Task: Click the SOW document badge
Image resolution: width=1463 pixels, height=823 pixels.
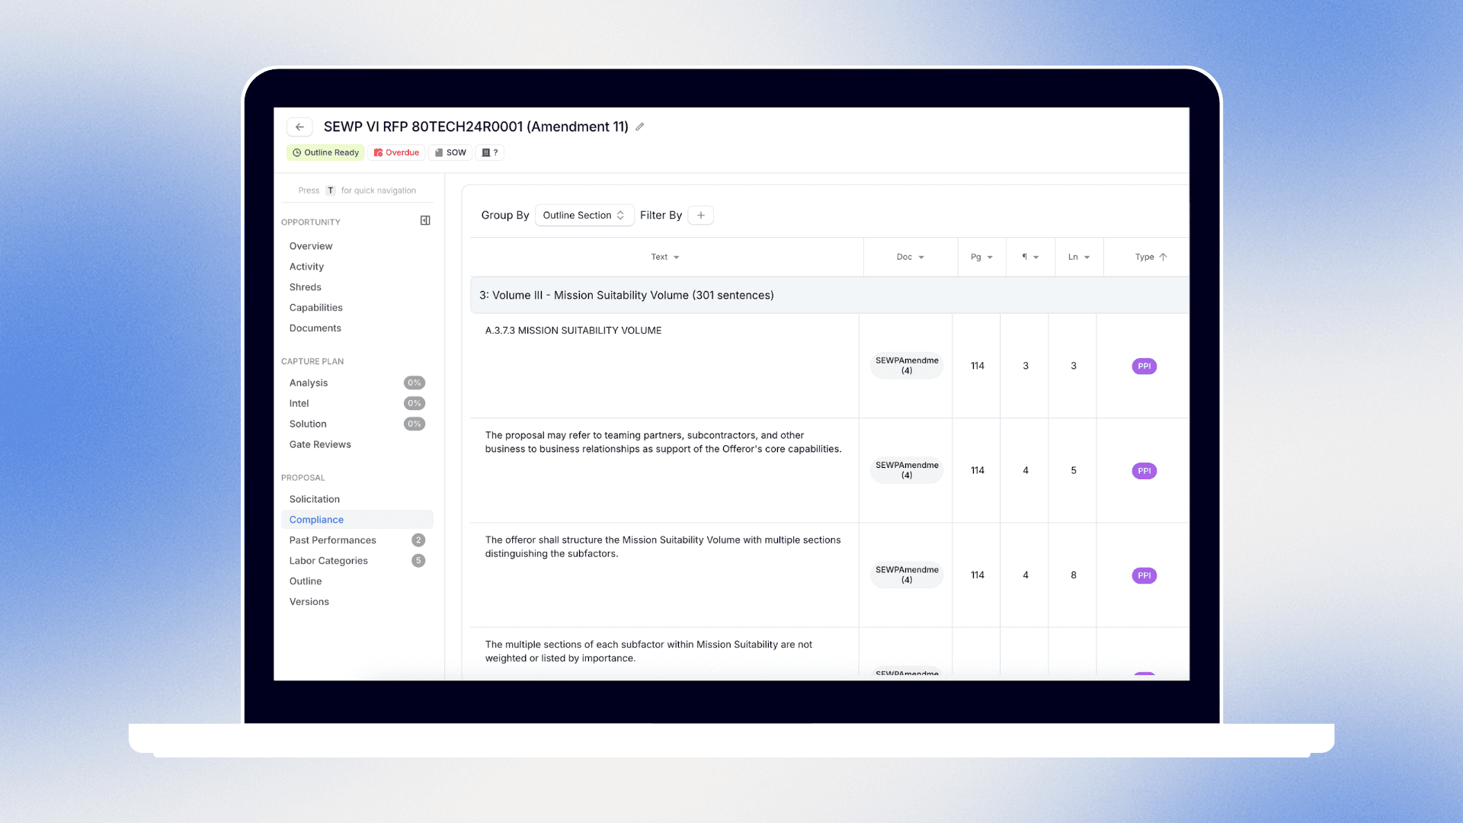Action: coord(450,152)
